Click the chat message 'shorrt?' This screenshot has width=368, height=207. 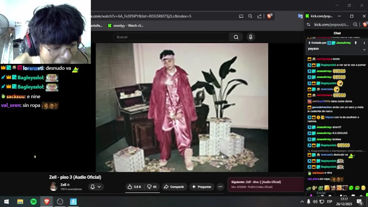click(337, 127)
